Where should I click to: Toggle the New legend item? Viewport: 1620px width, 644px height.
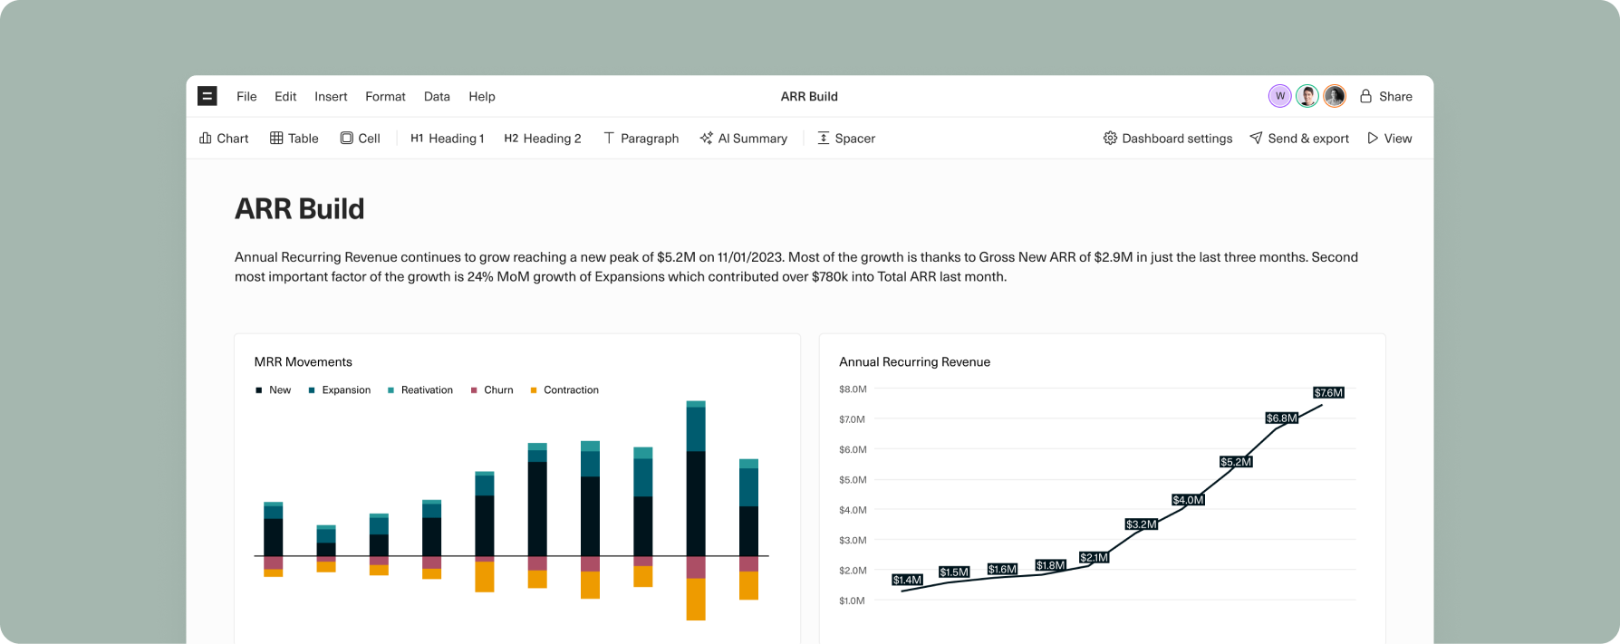(274, 390)
